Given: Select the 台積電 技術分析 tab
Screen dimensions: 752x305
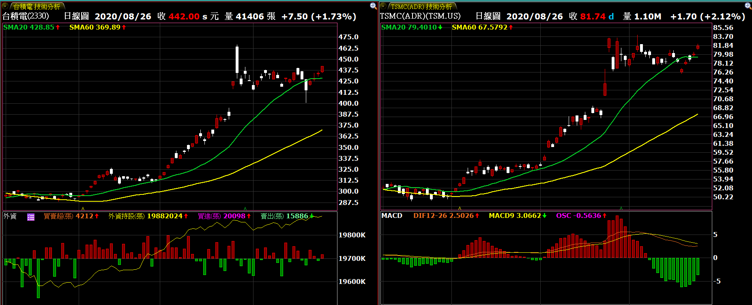Looking at the screenshot, I should point(37,6).
